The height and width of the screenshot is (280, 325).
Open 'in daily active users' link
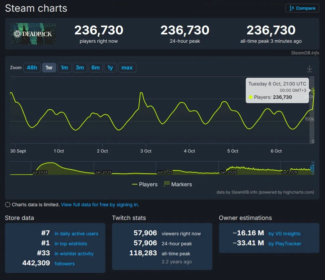tap(76, 234)
